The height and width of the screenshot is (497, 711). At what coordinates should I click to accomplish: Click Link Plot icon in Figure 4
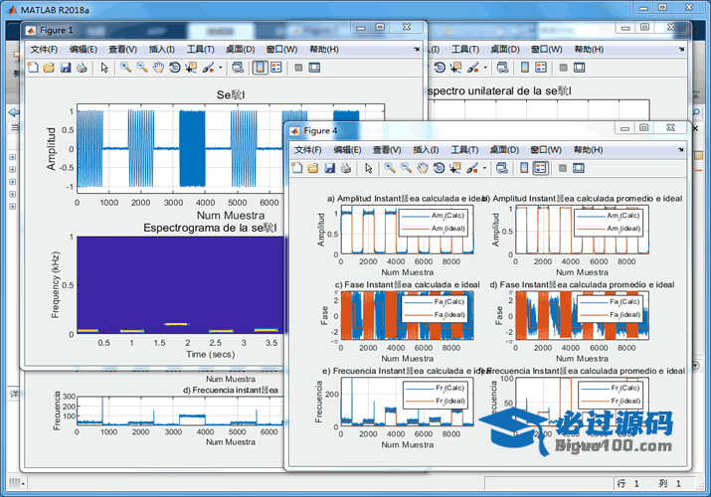click(x=501, y=169)
